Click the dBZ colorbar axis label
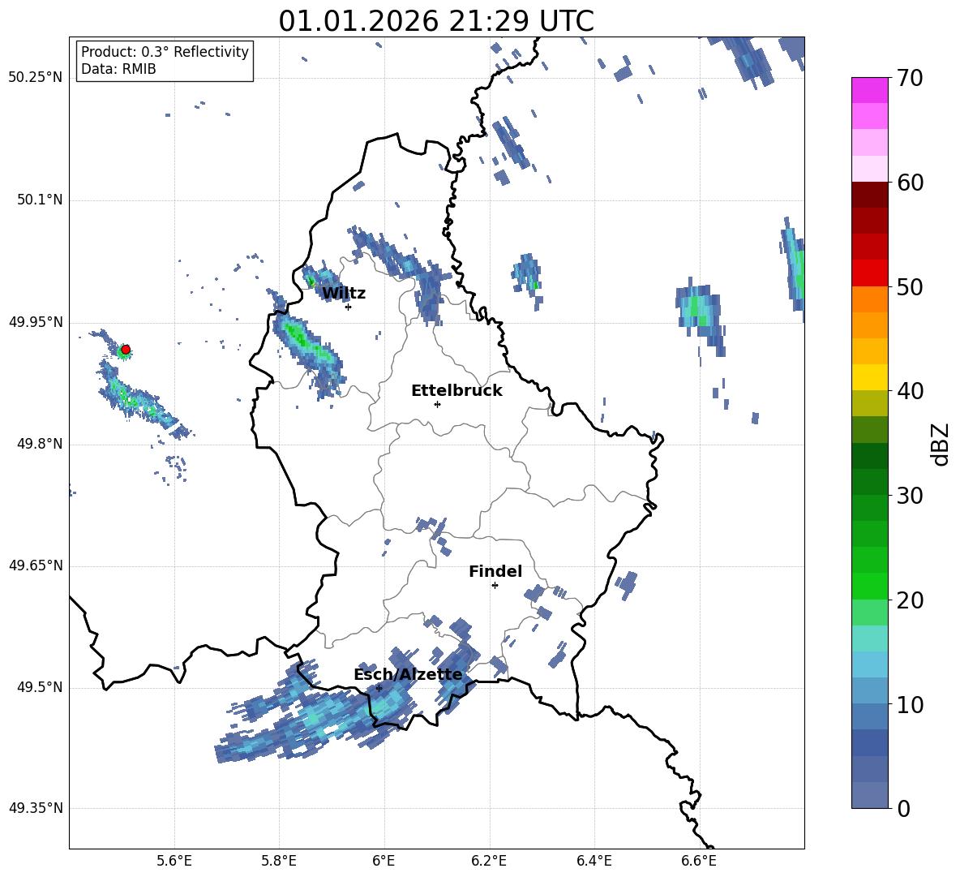Screen dimensions: 960x877 tap(940, 444)
